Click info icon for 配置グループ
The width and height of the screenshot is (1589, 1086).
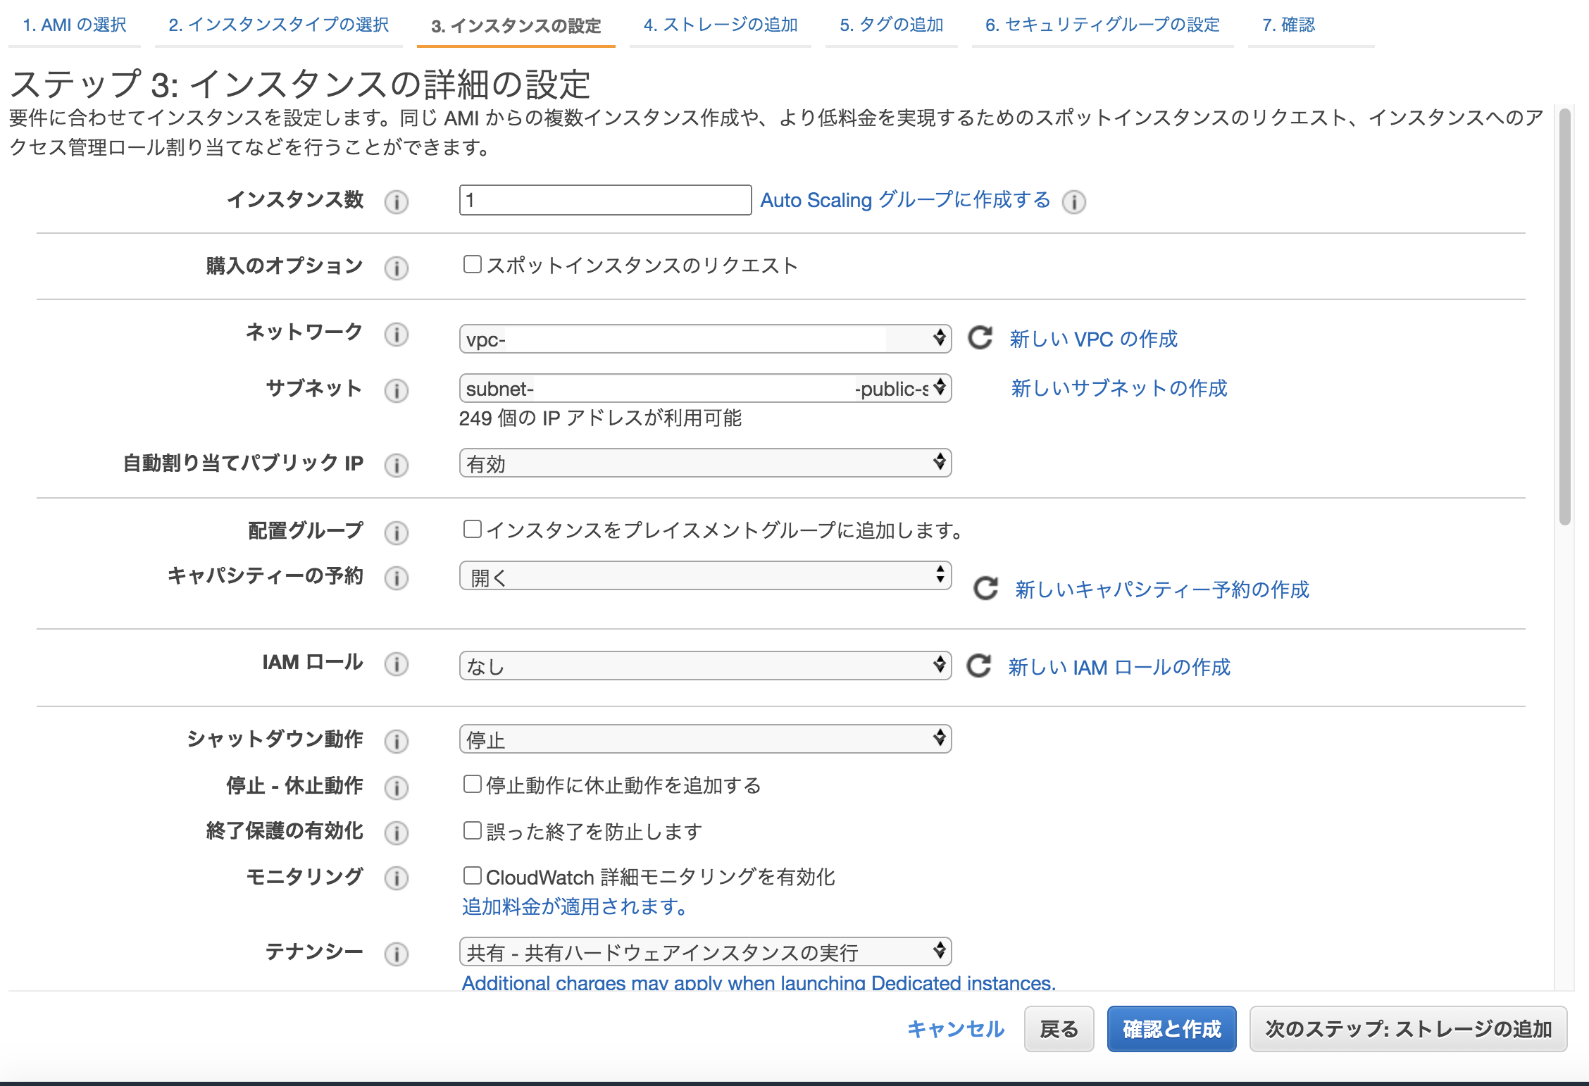coord(397,533)
